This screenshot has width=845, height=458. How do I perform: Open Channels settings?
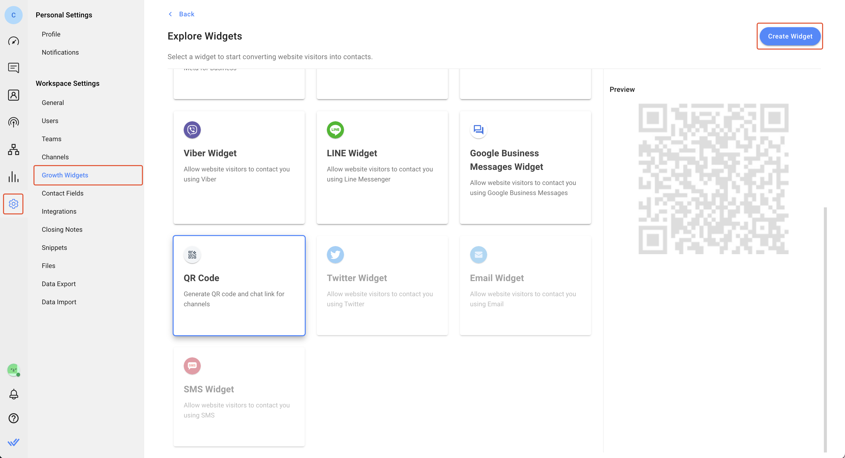click(x=55, y=157)
